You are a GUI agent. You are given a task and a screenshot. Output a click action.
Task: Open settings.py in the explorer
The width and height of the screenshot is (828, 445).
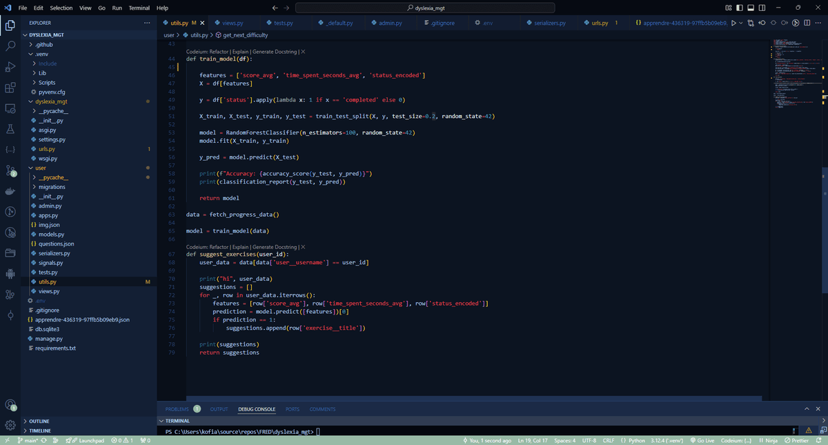(90, 139)
